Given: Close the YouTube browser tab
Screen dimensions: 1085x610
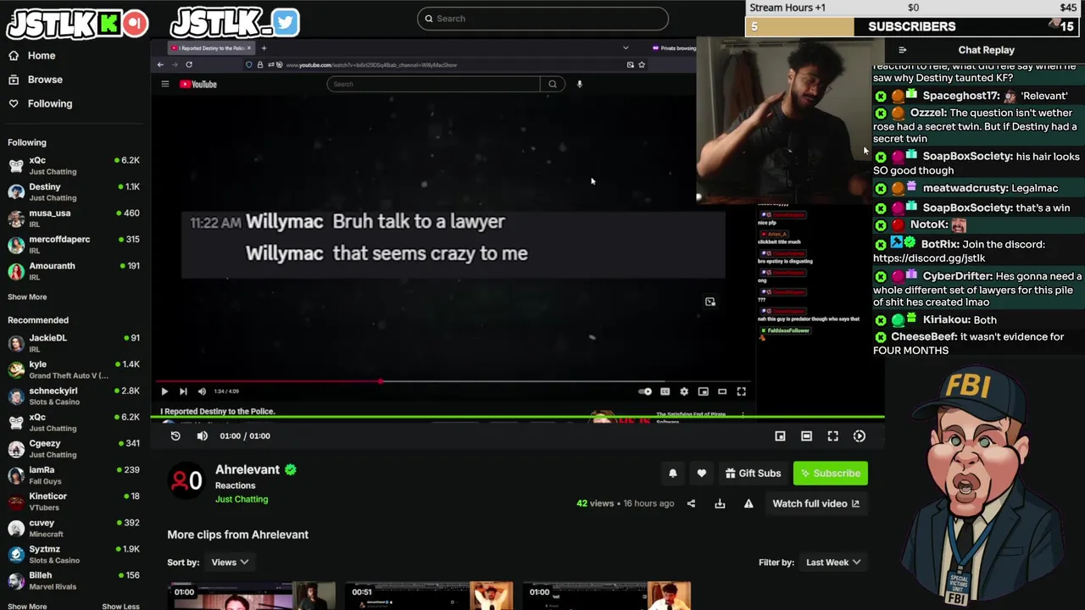Looking at the screenshot, I should click(x=249, y=47).
